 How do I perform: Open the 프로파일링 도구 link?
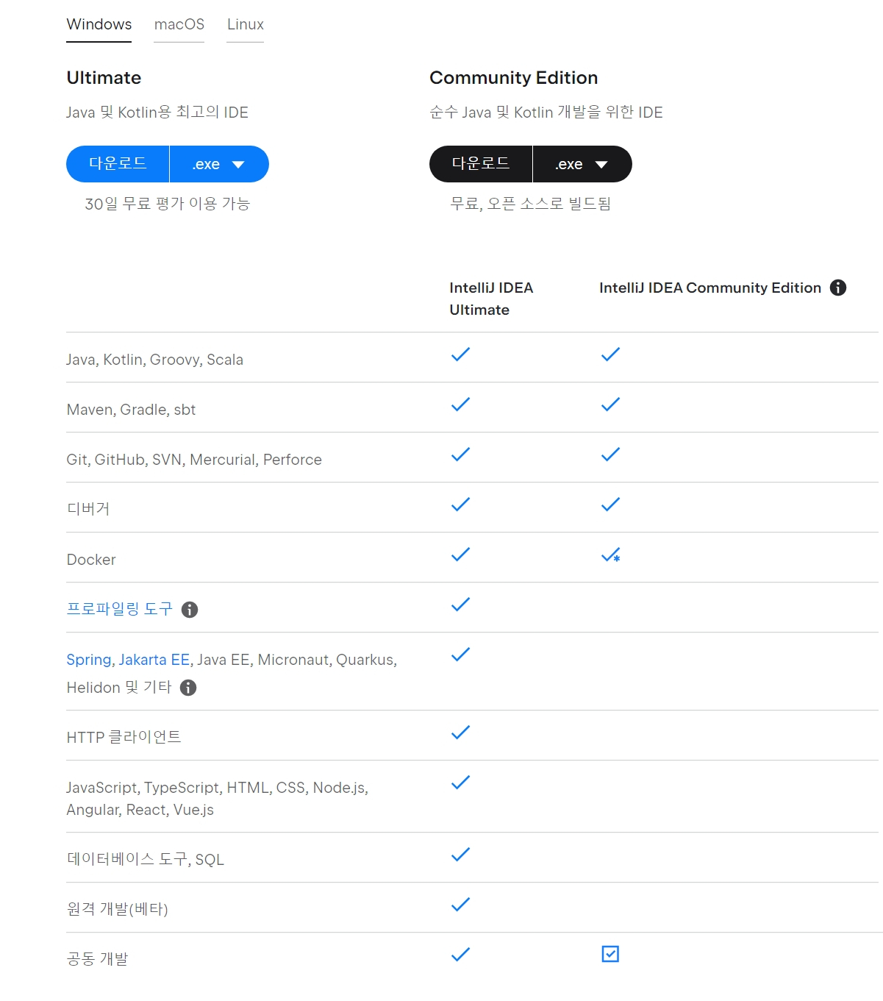point(119,609)
